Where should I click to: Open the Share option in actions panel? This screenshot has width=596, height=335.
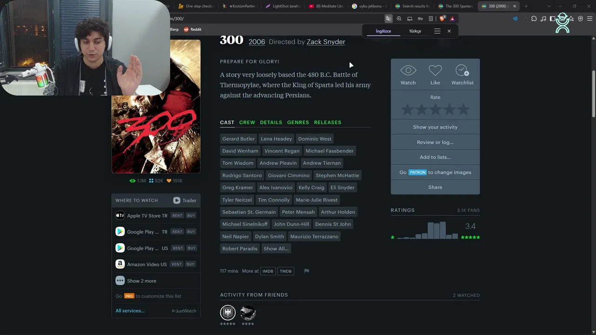click(x=435, y=187)
